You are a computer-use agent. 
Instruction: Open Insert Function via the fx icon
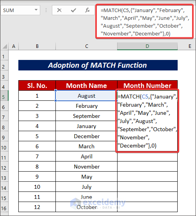pyautogui.click(x=87, y=10)
